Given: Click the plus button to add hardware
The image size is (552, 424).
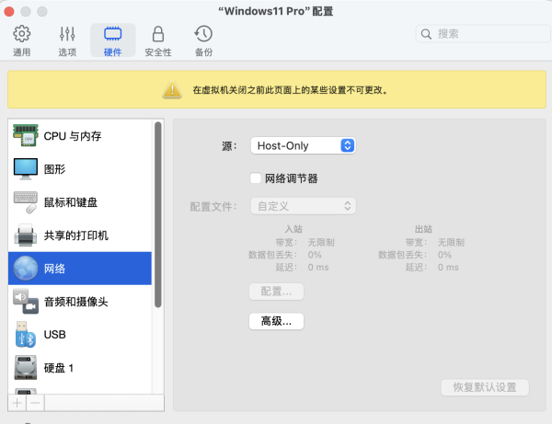Looking at the screenshot, I should click(17, 403).
